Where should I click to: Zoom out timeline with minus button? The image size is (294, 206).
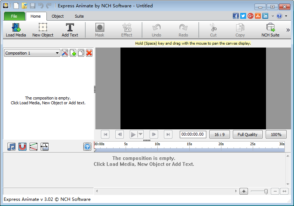click(275, 191)
